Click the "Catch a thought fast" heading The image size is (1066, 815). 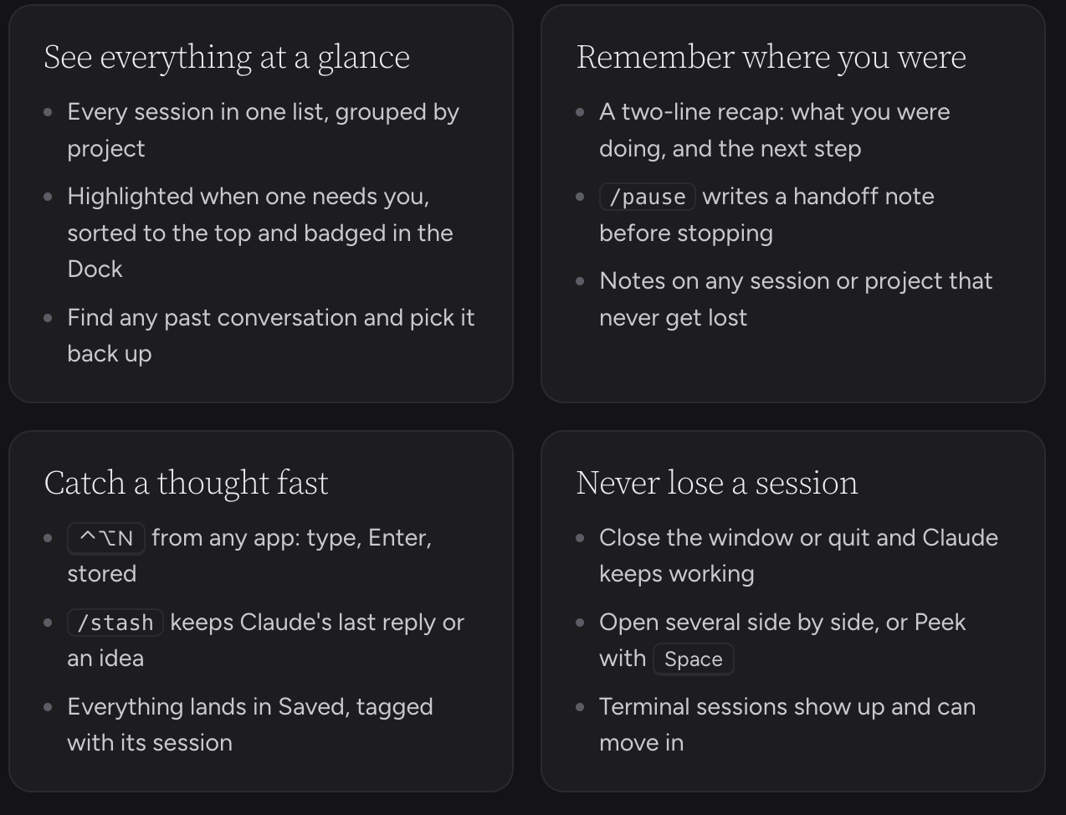coord(186,483)
